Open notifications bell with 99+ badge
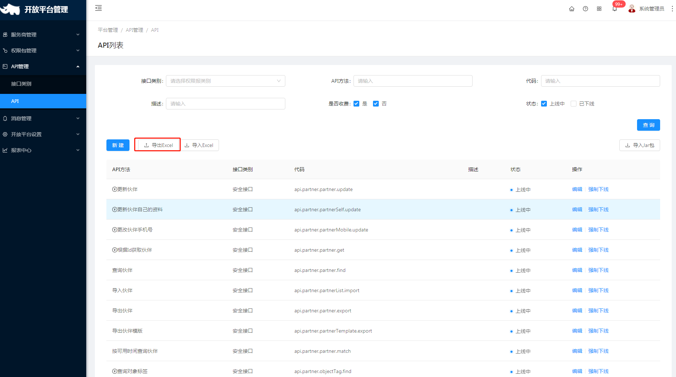676x377 pixels. [x=615, y=9]
